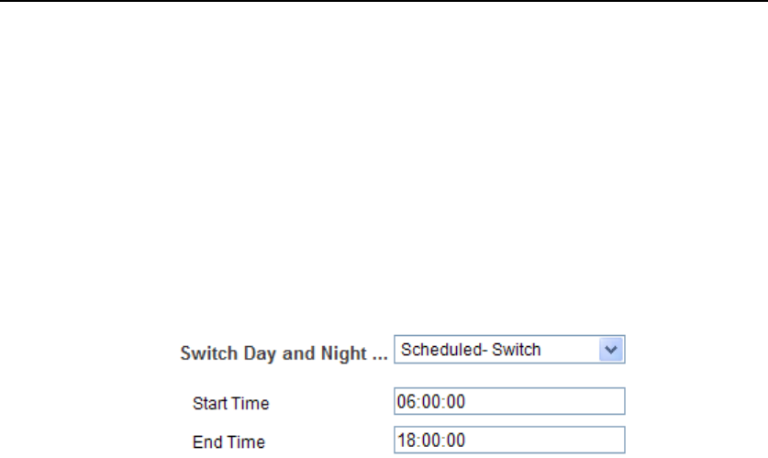Click empty area right of 18:00:00 text
This screenshot has width=768, height=458.
(551, 439)
